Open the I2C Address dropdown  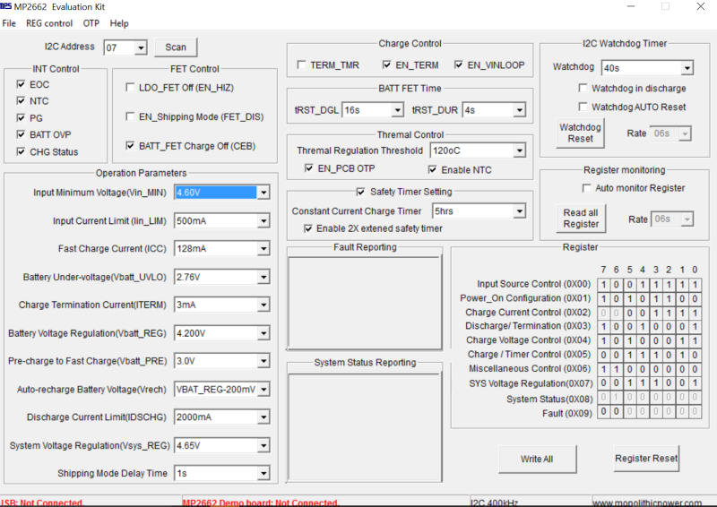141,47
